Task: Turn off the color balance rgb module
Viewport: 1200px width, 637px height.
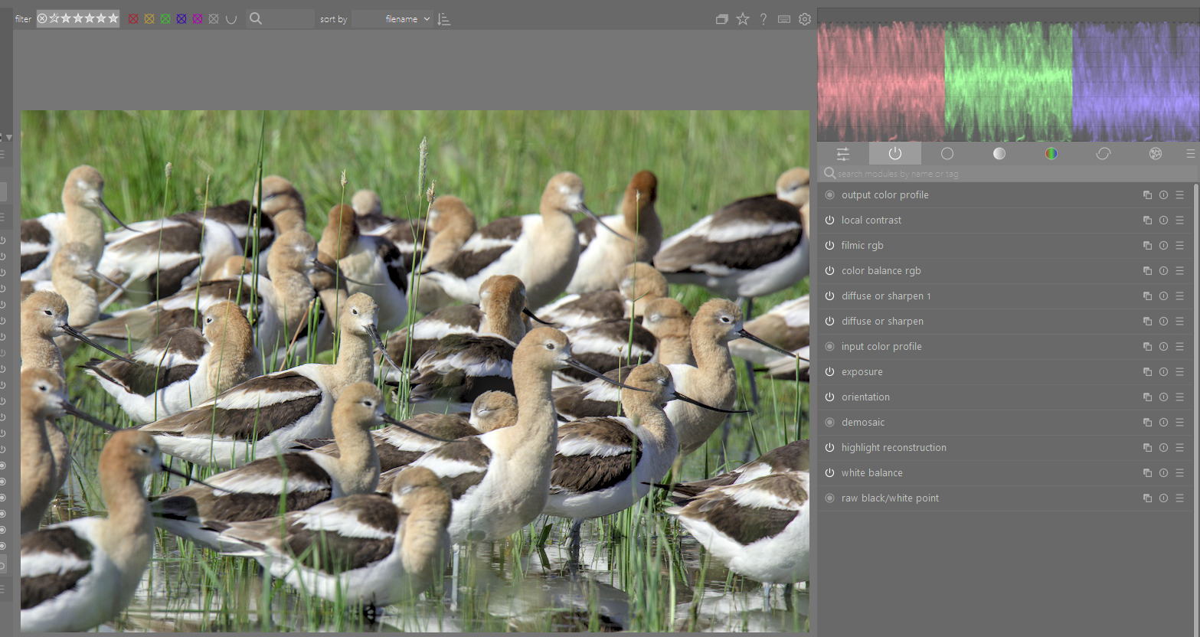Action: pyautogui.click(x=829, y=271)
